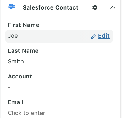Screen dimensions: 122x118
Task: Collapse the Salesforce Contact panel
Action: (x=113, y=7)
